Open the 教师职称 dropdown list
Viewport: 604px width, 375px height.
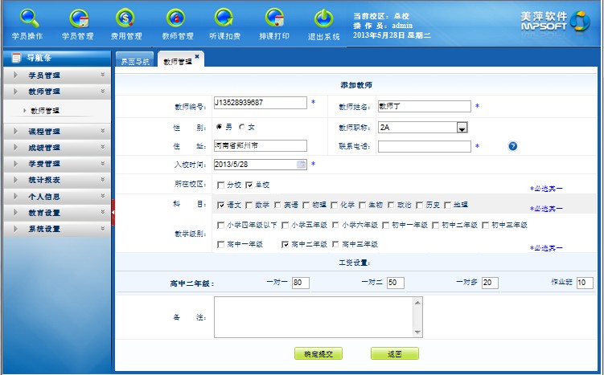click(462, 127)
